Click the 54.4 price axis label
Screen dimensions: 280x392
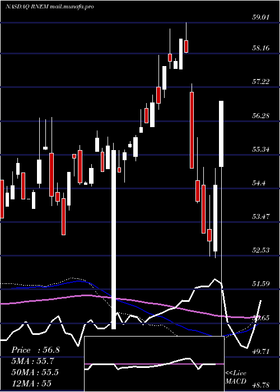[x=259, y=183]
